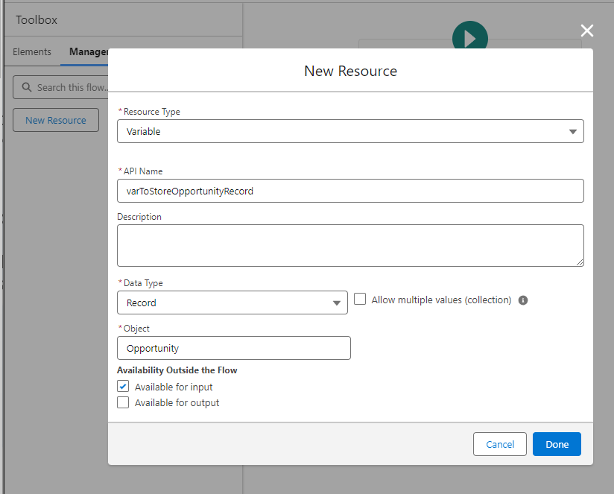
Task: Click the Object field showing Opportunity
Action: pos(234,348)
